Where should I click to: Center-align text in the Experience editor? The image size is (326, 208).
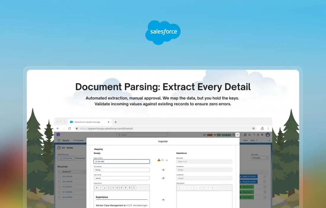(126, 188)
